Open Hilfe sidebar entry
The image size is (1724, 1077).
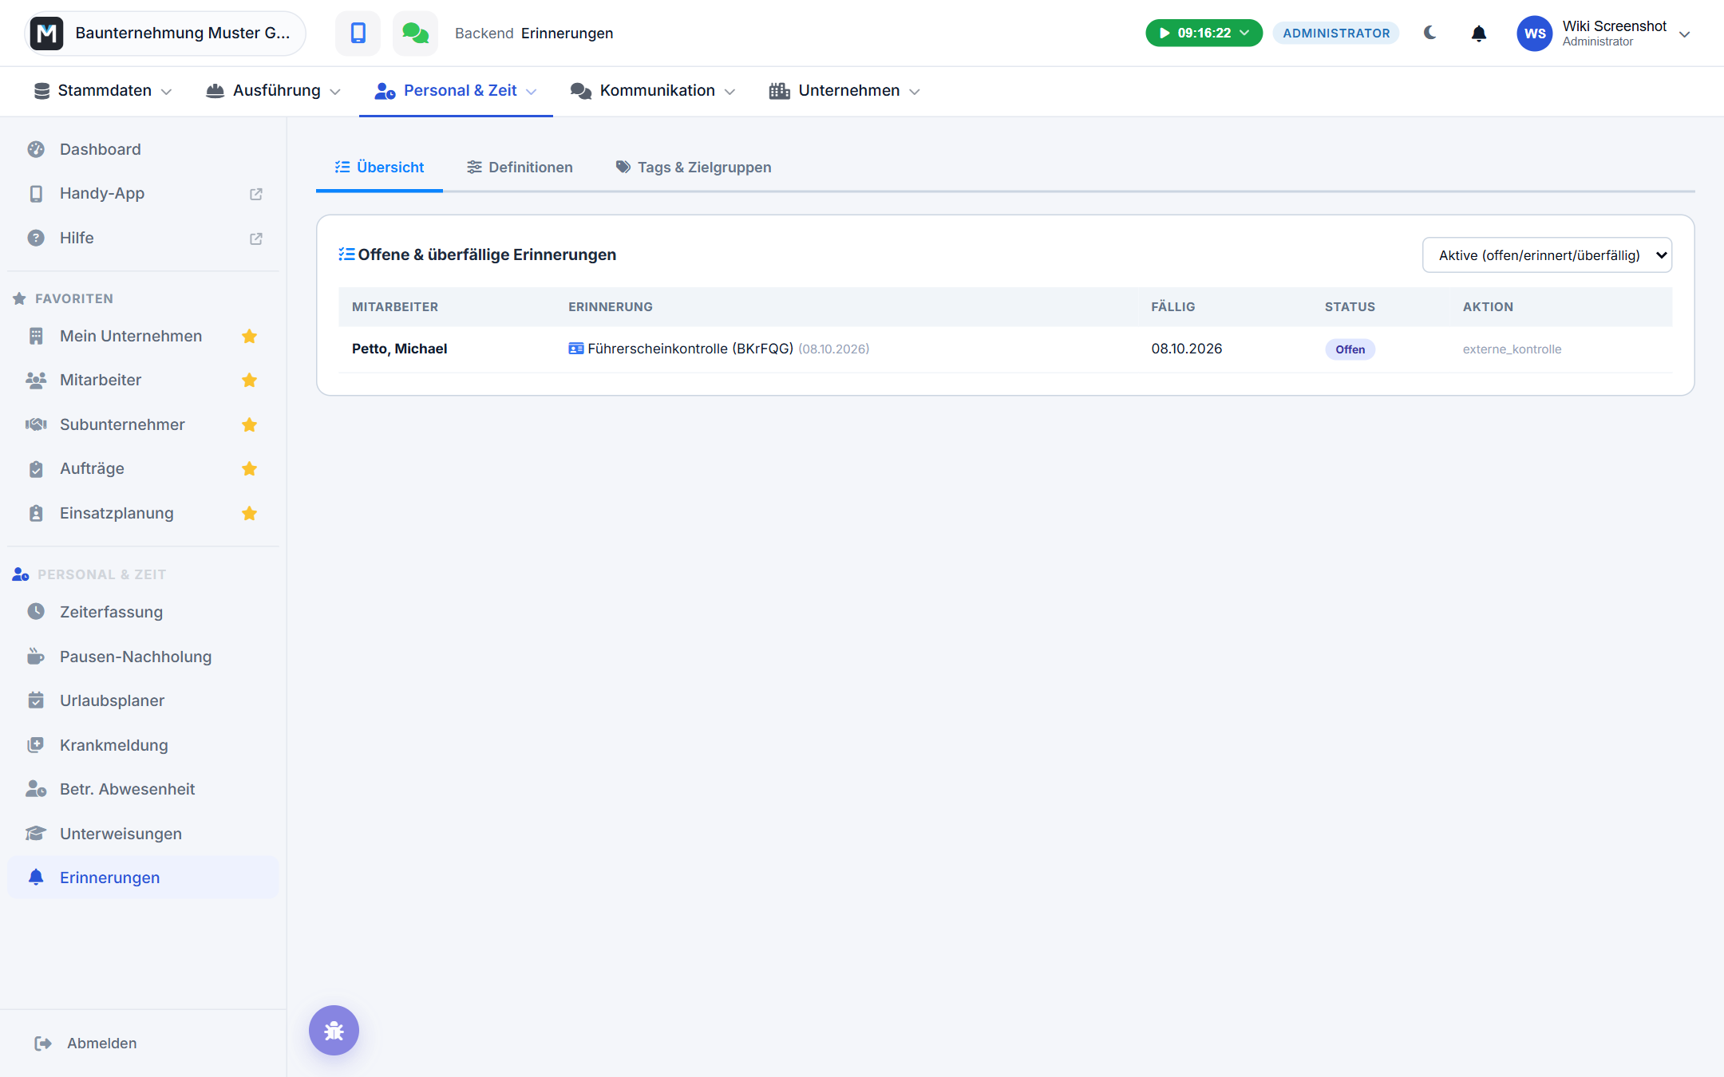[x=144, y=239]
